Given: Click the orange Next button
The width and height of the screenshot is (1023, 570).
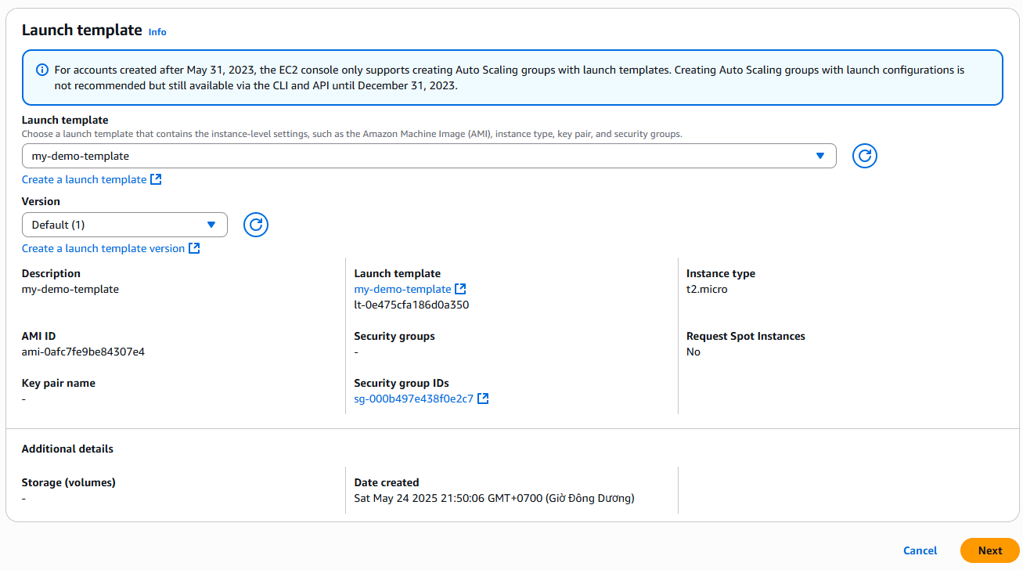Looking at the screenshot, I should click(x=989, y=550).
